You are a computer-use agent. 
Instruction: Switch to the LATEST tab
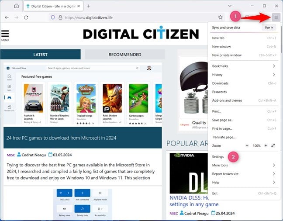41,55
